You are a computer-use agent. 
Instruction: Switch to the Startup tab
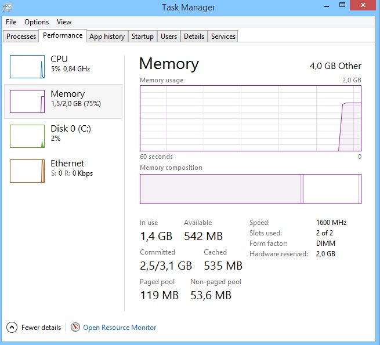[143, 37]
